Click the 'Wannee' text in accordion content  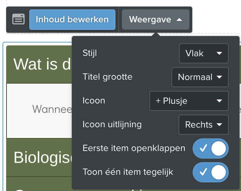[x=52, y=109]
